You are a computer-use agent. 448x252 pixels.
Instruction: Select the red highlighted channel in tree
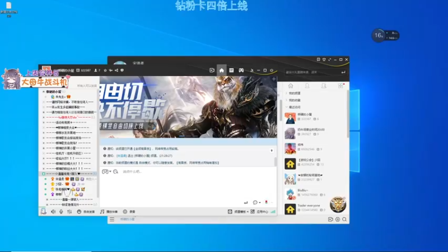coord(68,118)
